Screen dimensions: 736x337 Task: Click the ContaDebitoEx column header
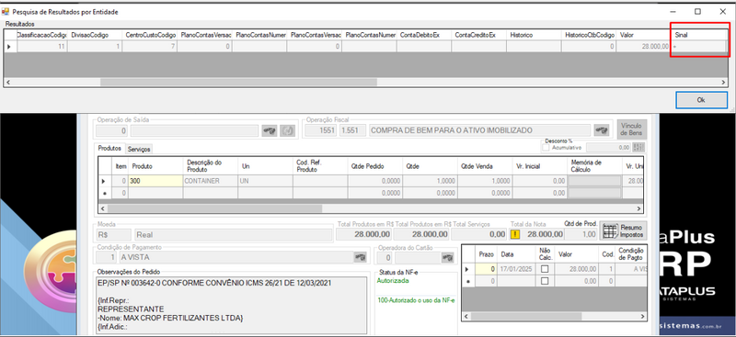pos(424,35)
